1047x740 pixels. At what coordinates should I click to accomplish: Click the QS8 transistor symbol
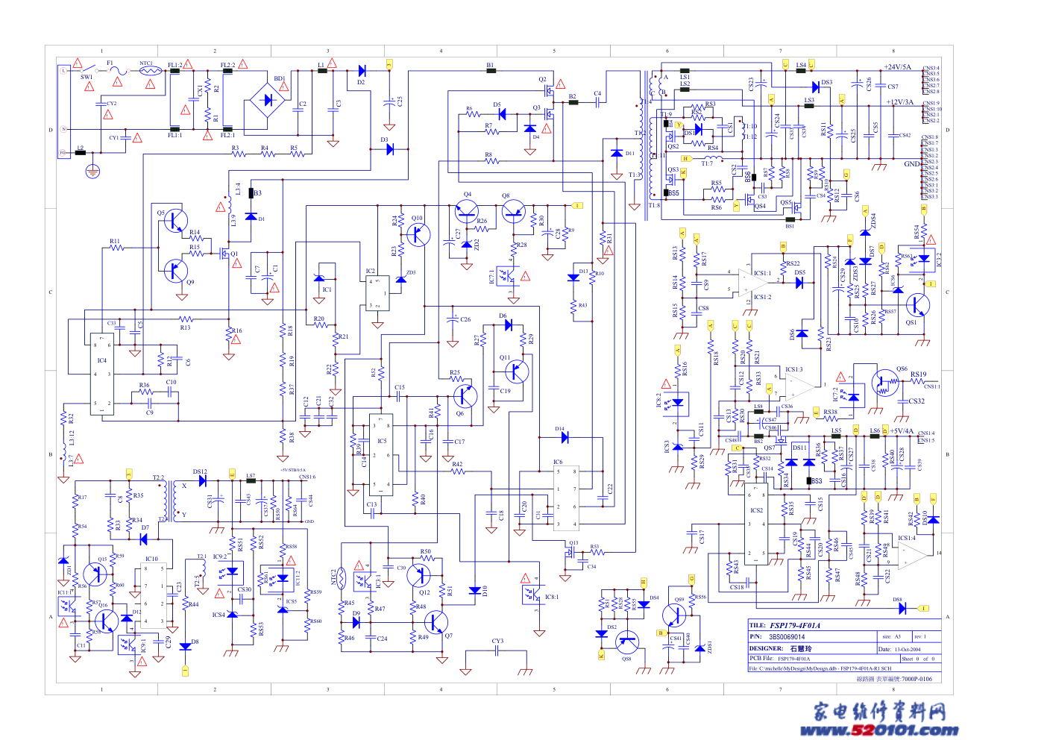627,642
